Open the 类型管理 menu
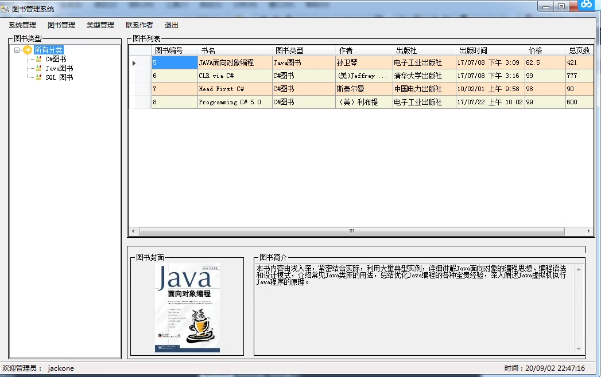The width and height of the screenshot is (601, 377). 100,25
